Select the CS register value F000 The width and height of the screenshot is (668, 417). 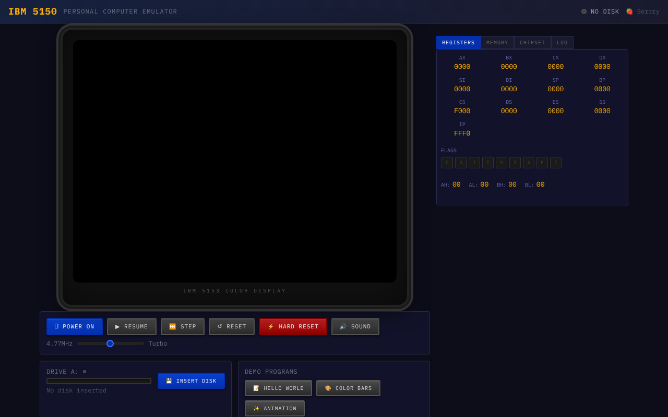(x=462, y=111)
